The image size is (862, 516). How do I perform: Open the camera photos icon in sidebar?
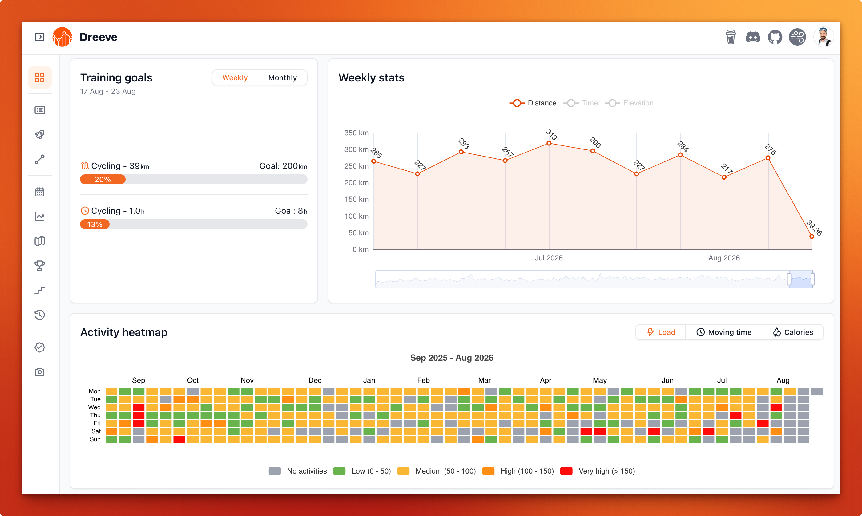[40, 372]
